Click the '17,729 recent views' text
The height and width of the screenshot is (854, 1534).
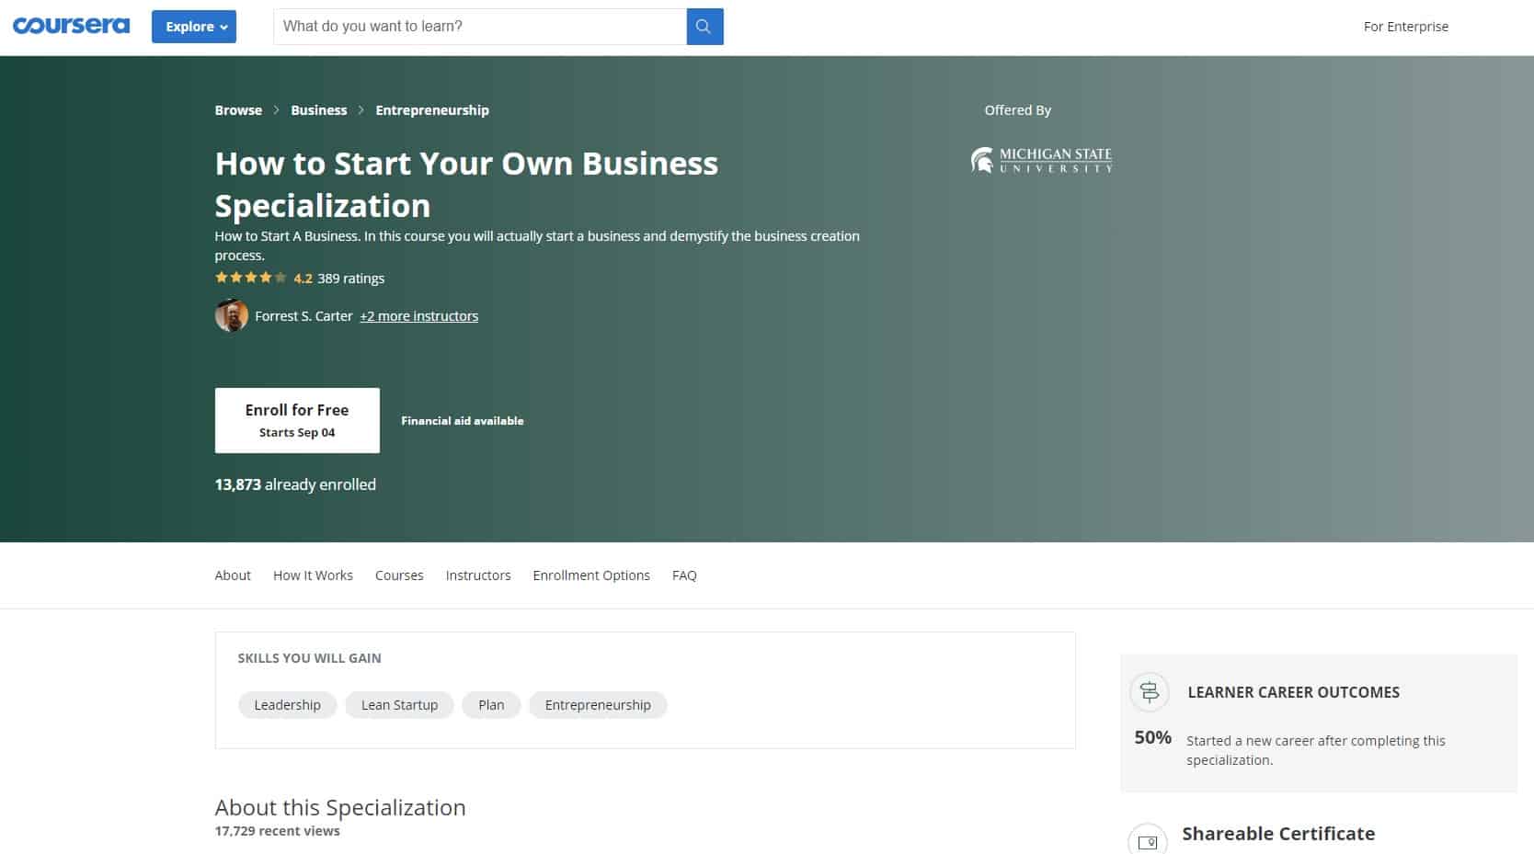tap(277, 831)
